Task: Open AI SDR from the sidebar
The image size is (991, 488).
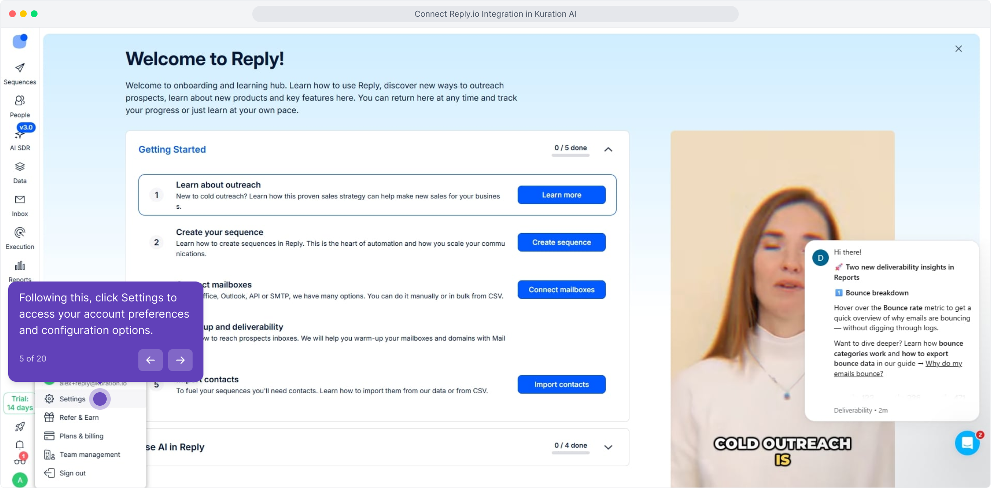Action: point(20,140)
